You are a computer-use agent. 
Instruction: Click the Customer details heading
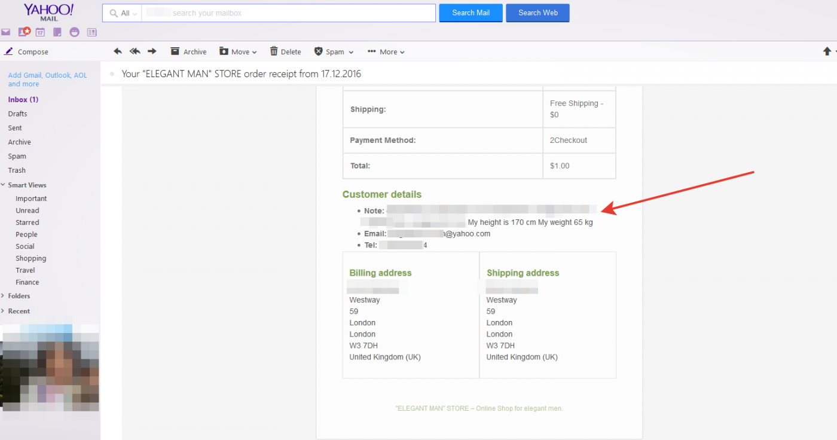pos(382,194)
